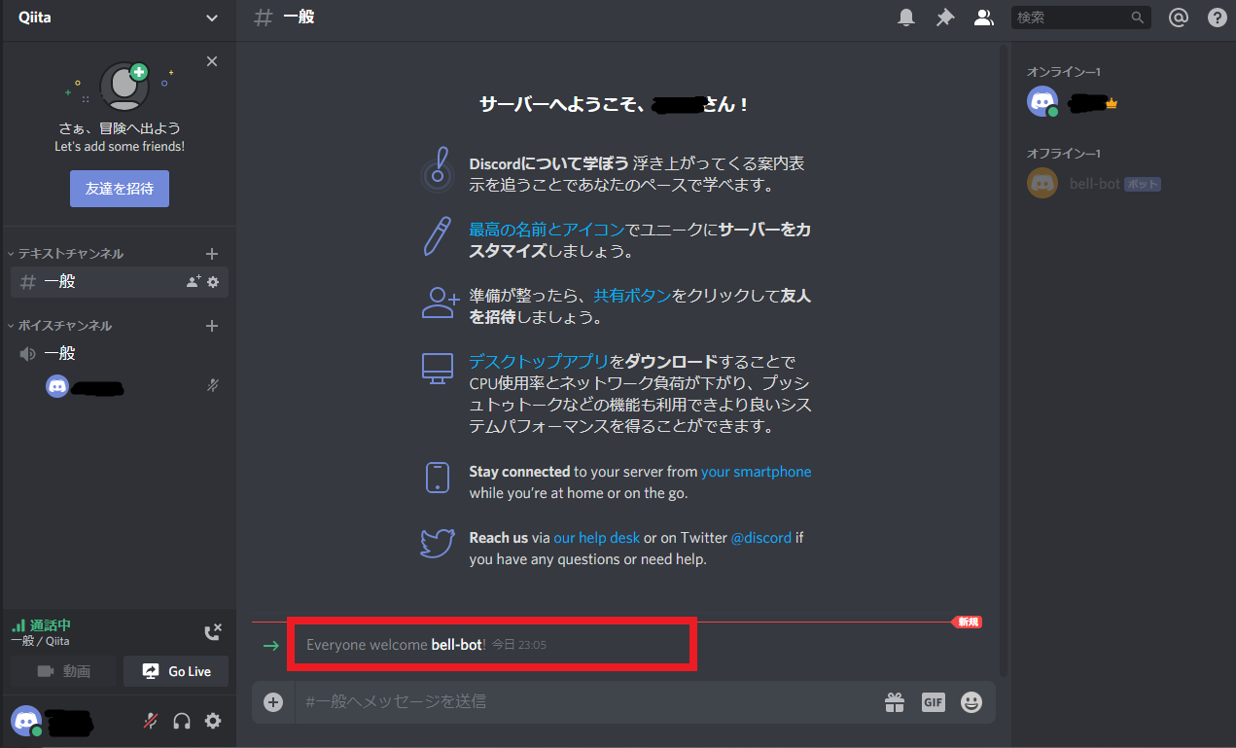This screenshot has width=1236, height=748.
Task: Toggle the member list icon
Action: (984, 18)
